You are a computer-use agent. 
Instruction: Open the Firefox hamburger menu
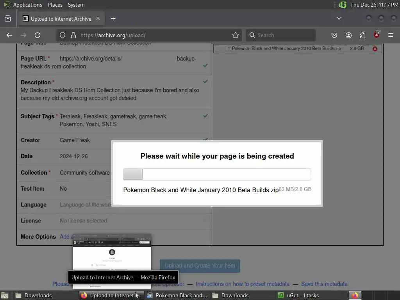pos(391,35)
